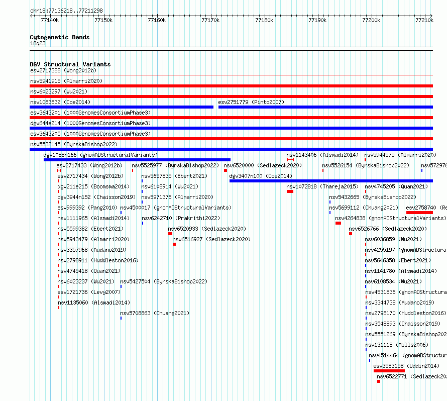Click esv2758740 variant label

pos(426,208)
